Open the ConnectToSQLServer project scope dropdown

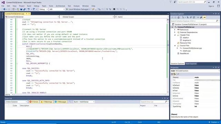tap(32, 17)
